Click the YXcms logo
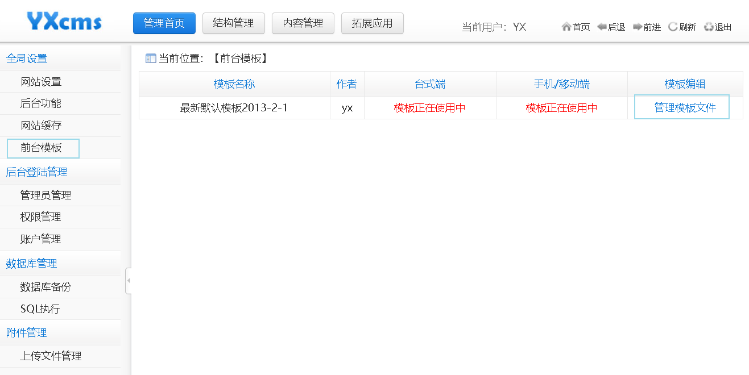 (x=64, y=20)
